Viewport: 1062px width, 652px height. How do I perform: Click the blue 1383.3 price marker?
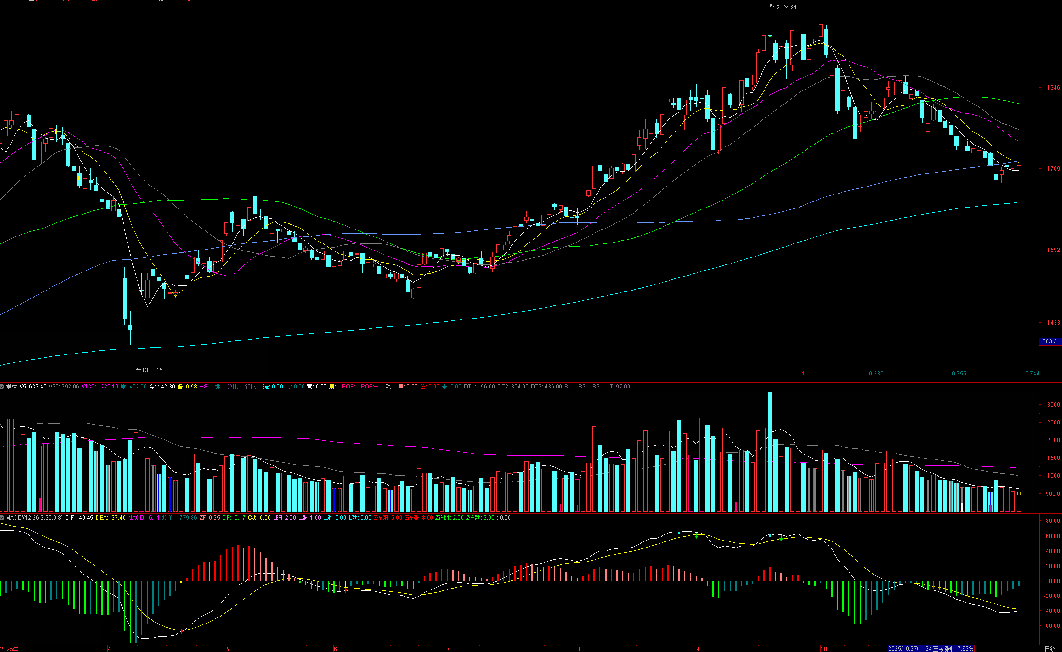[1048, 341]
